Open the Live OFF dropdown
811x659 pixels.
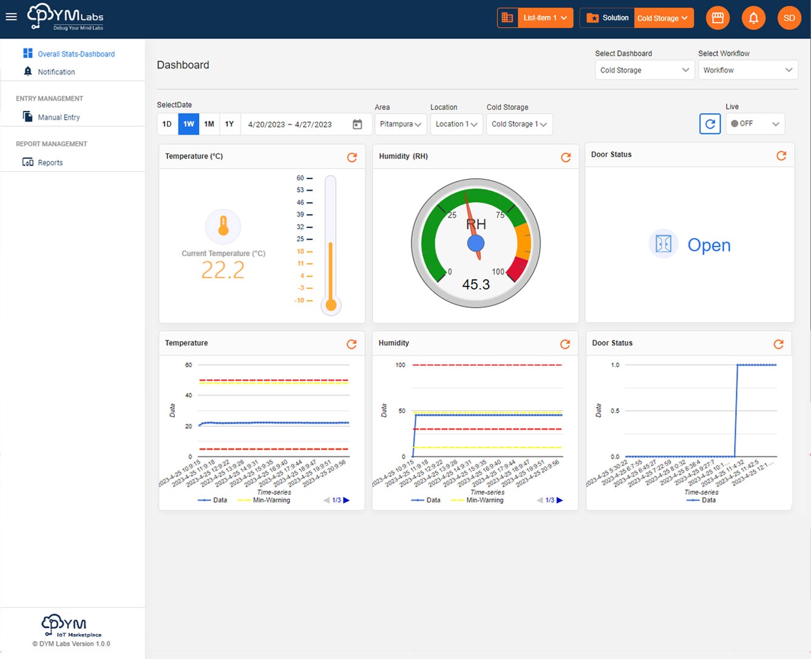pyautogui.click(x=755, y=124)
